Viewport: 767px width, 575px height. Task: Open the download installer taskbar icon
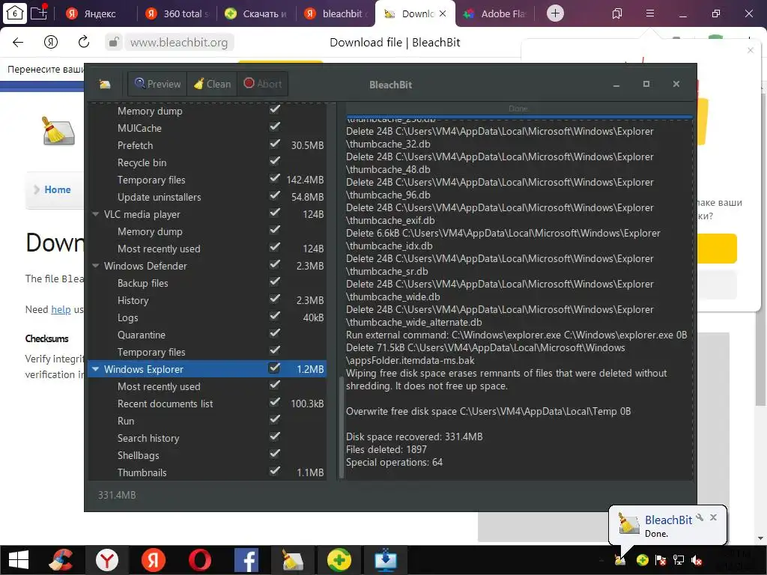click(x=386, y=560)
